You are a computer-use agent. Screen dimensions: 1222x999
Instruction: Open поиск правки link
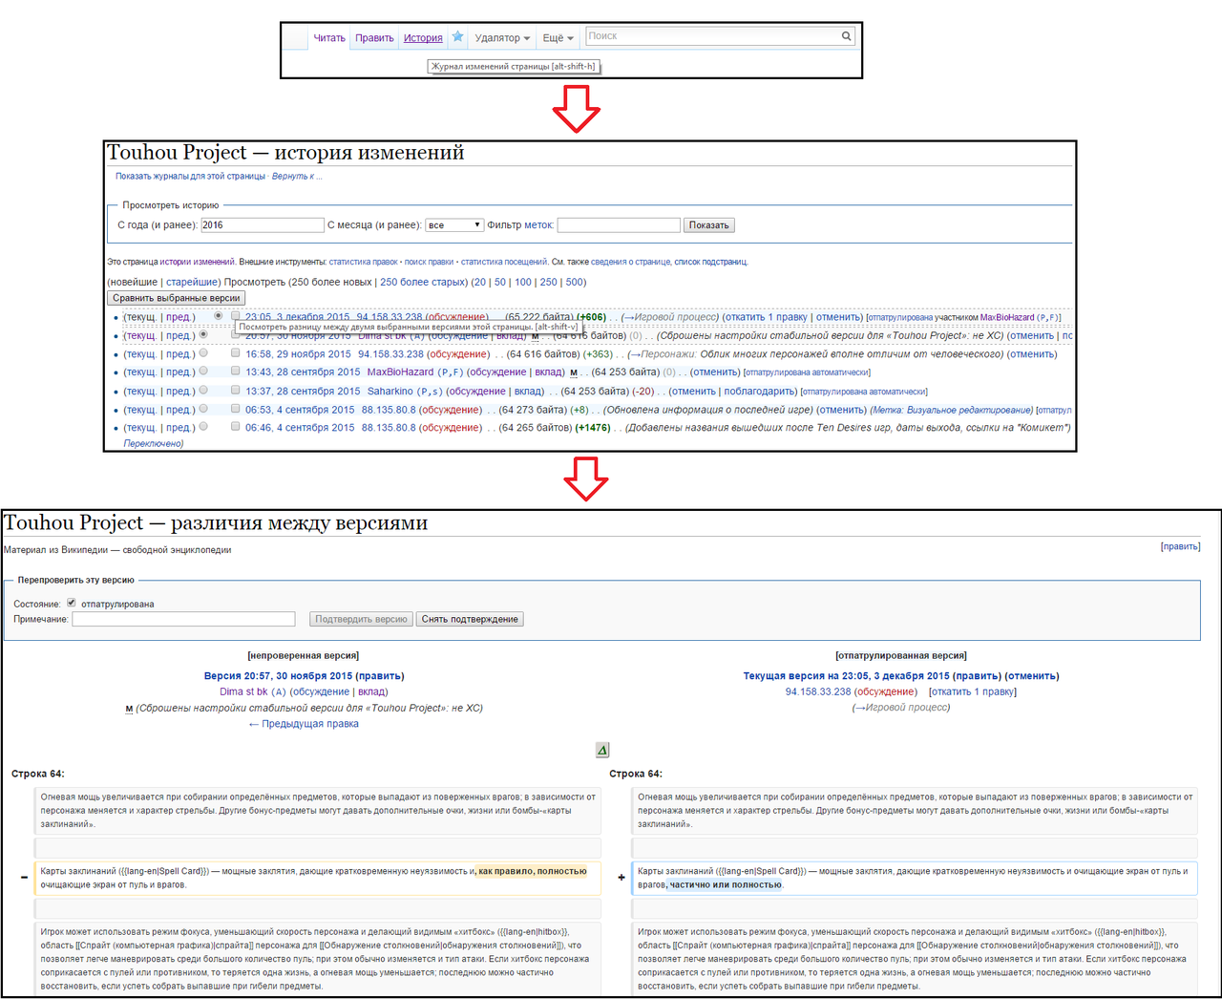tap(429, 262)
